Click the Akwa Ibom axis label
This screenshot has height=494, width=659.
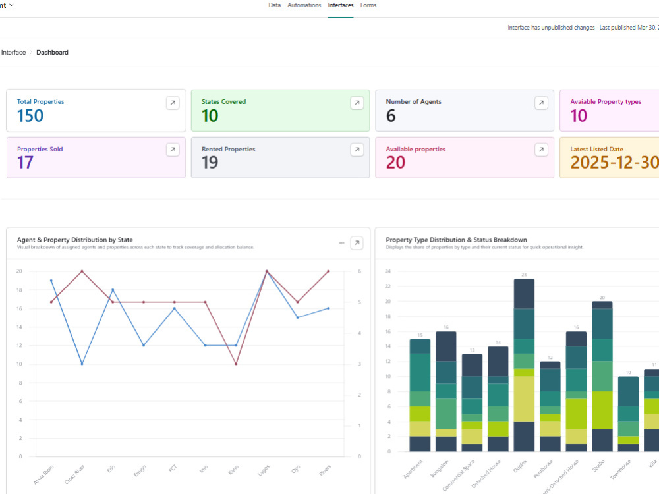[43, 475]
